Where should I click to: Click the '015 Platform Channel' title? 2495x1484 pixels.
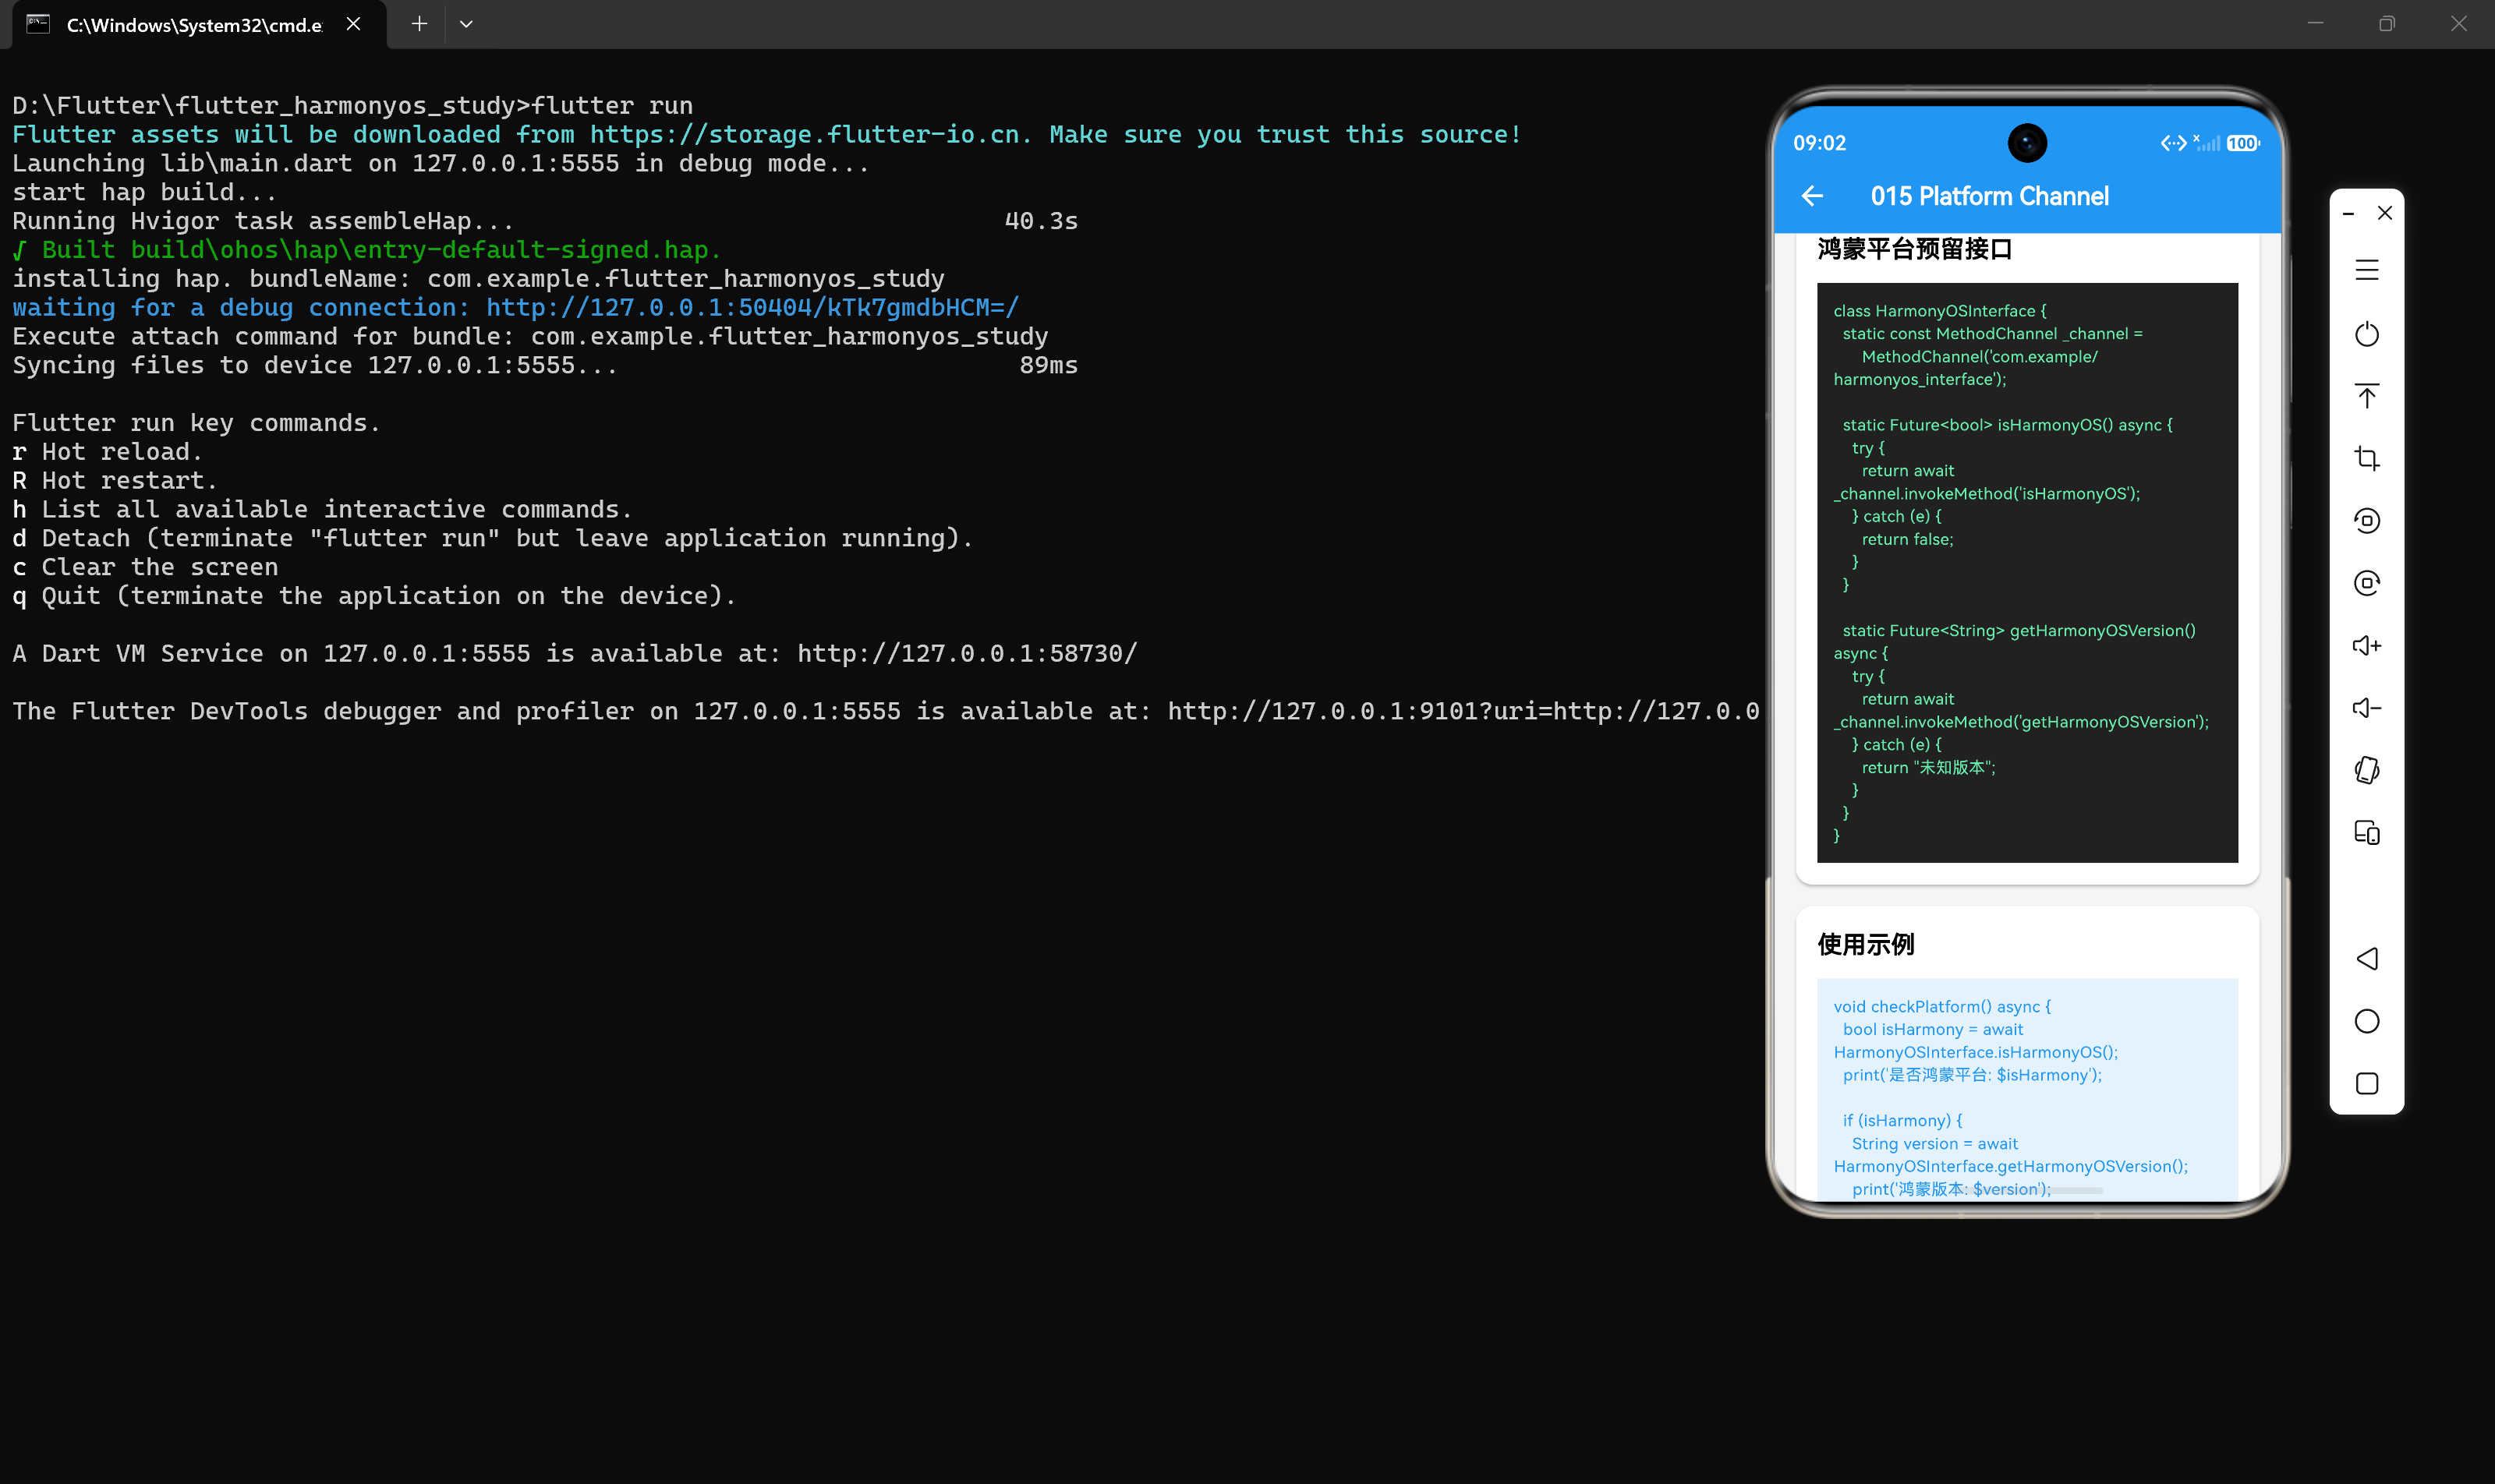pos(1989,196)
